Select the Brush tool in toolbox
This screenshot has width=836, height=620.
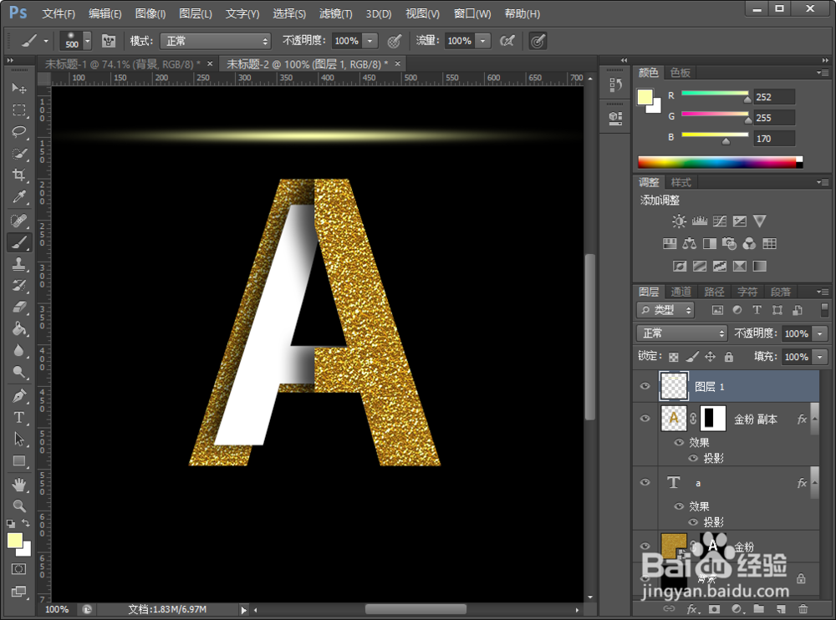19,242
